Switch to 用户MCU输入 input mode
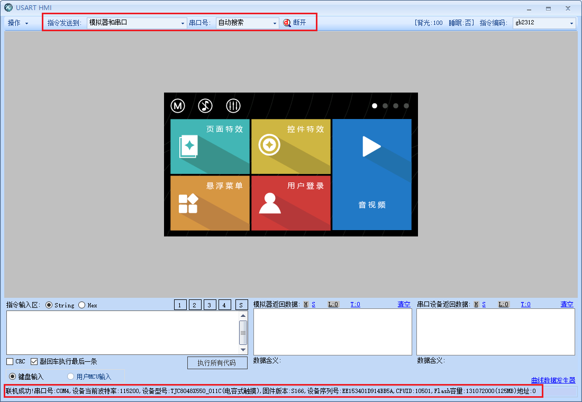Image resolution: width=582 pixels, height=402 pixels. point(69,376)
